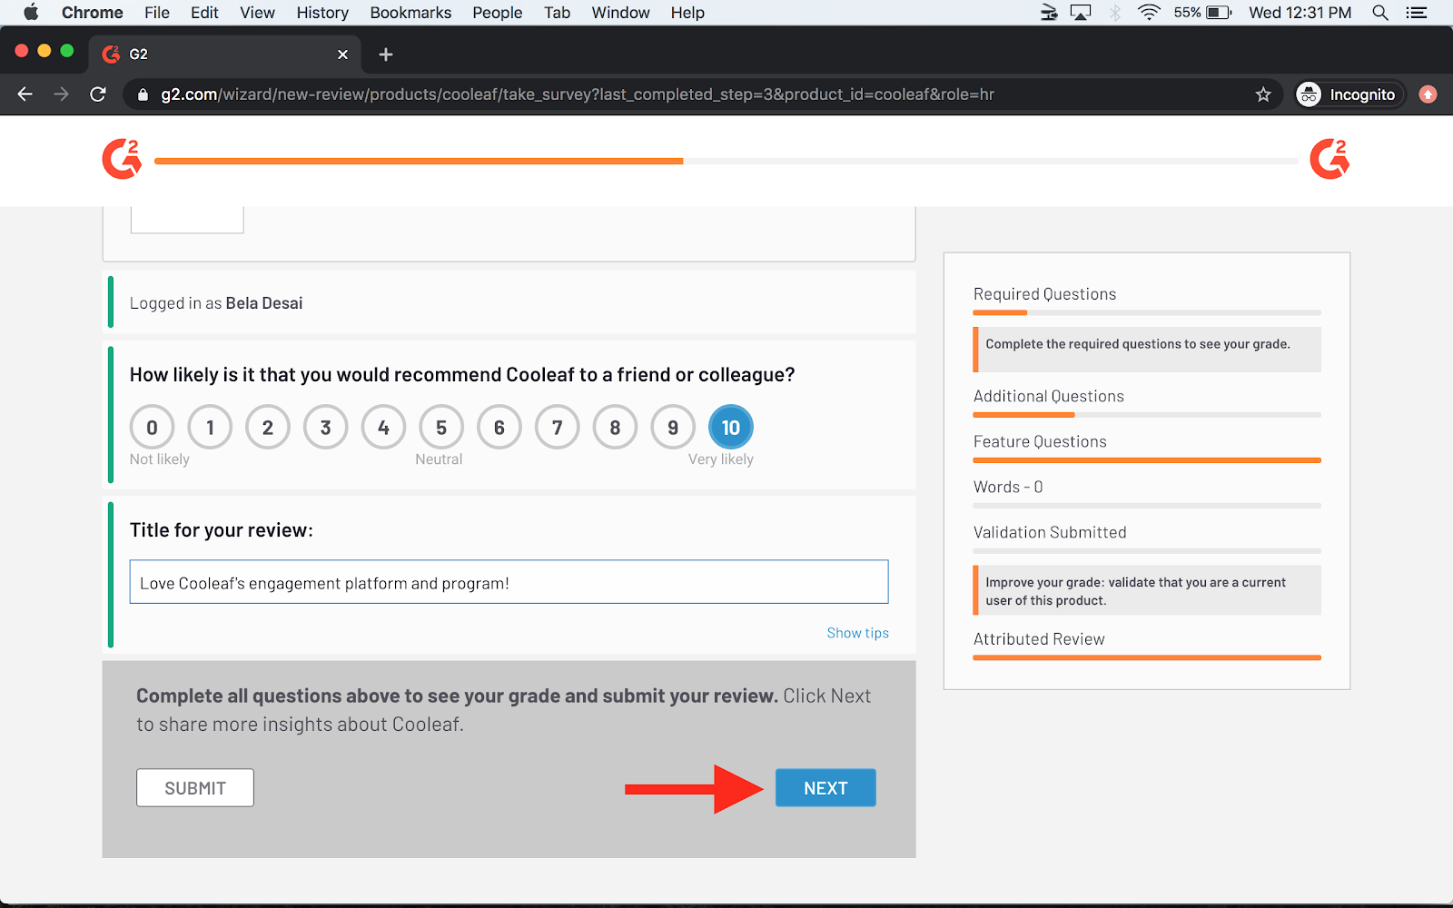Viewport: 1453px width, 908px height.
Task: Click the Wi-Fi status icon
Action: 1150,13
